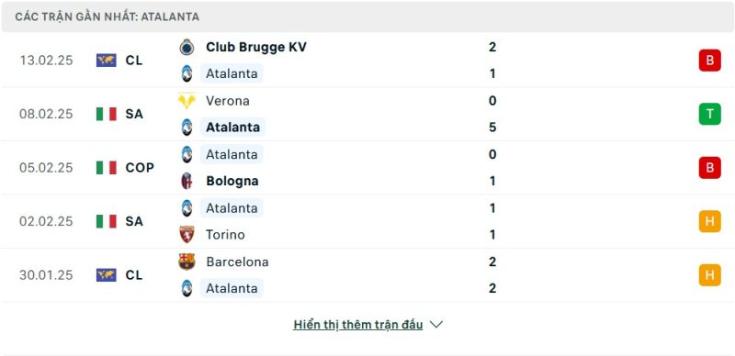Click the Barcelona team crest icon
This screenshot has height=356, width=735.
tap(187, 261)
